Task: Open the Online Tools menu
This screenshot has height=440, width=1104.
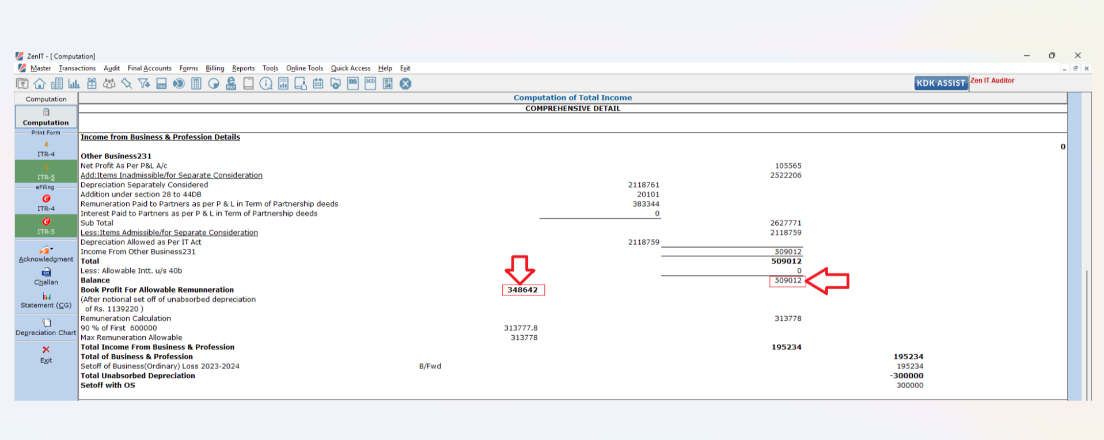Action: click(x=304, y=68)
